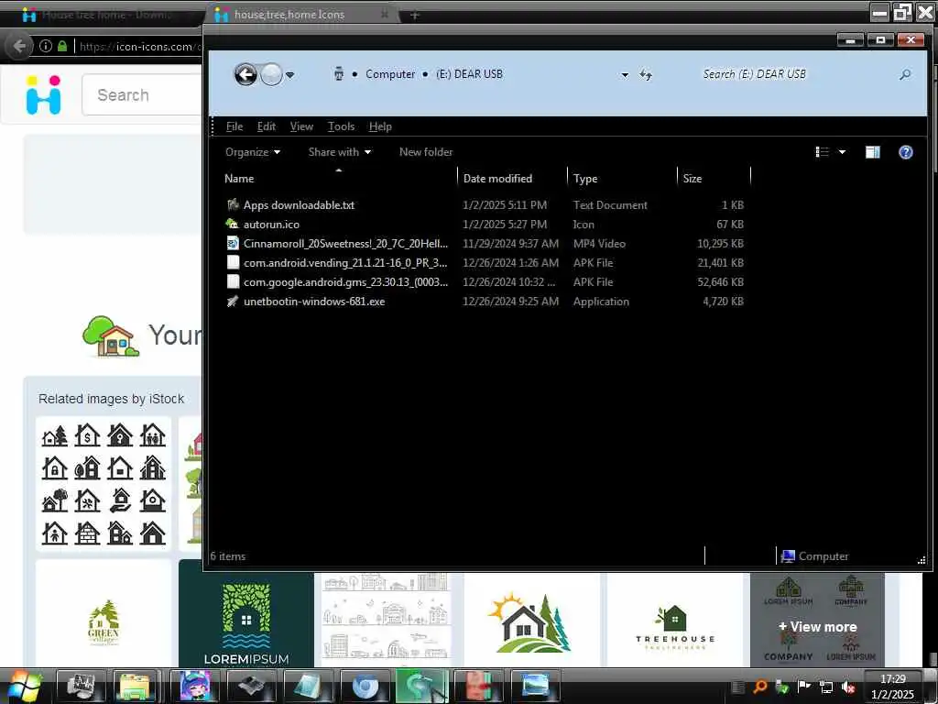Select the com.android.vending APK file

pyautogui.click(x=345, y=263)
